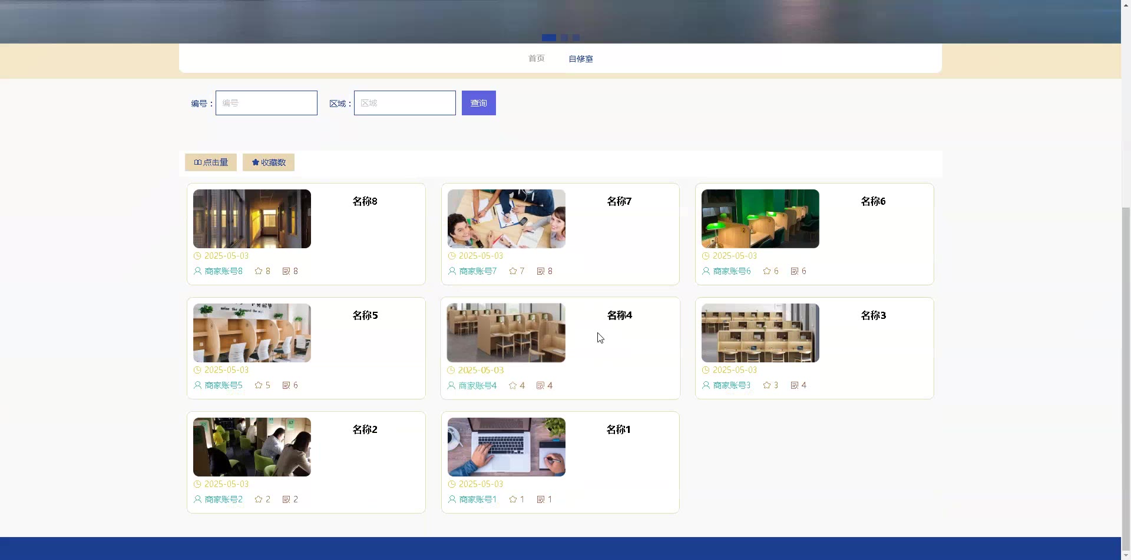Screen dimensions: 1131x560
Task: Click the star icon on 名称2 card
Action: point(259,499)
